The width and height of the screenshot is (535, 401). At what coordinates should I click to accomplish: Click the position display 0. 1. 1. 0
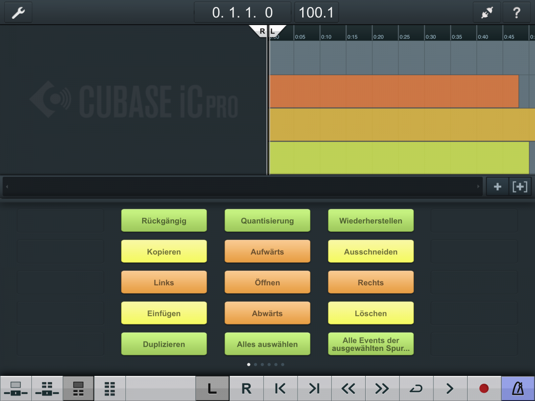(x=242, y=13)
